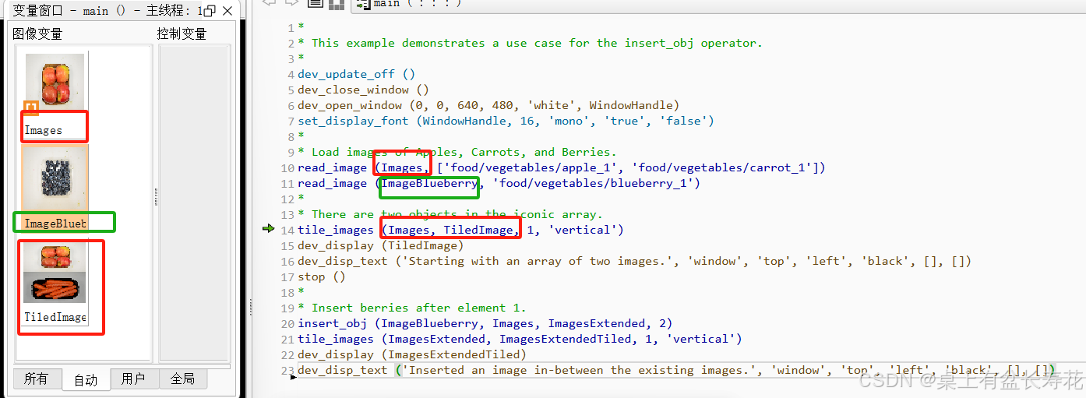Select the 'Inserted an image in-between' dev_disp_text line

coord(676,371)
